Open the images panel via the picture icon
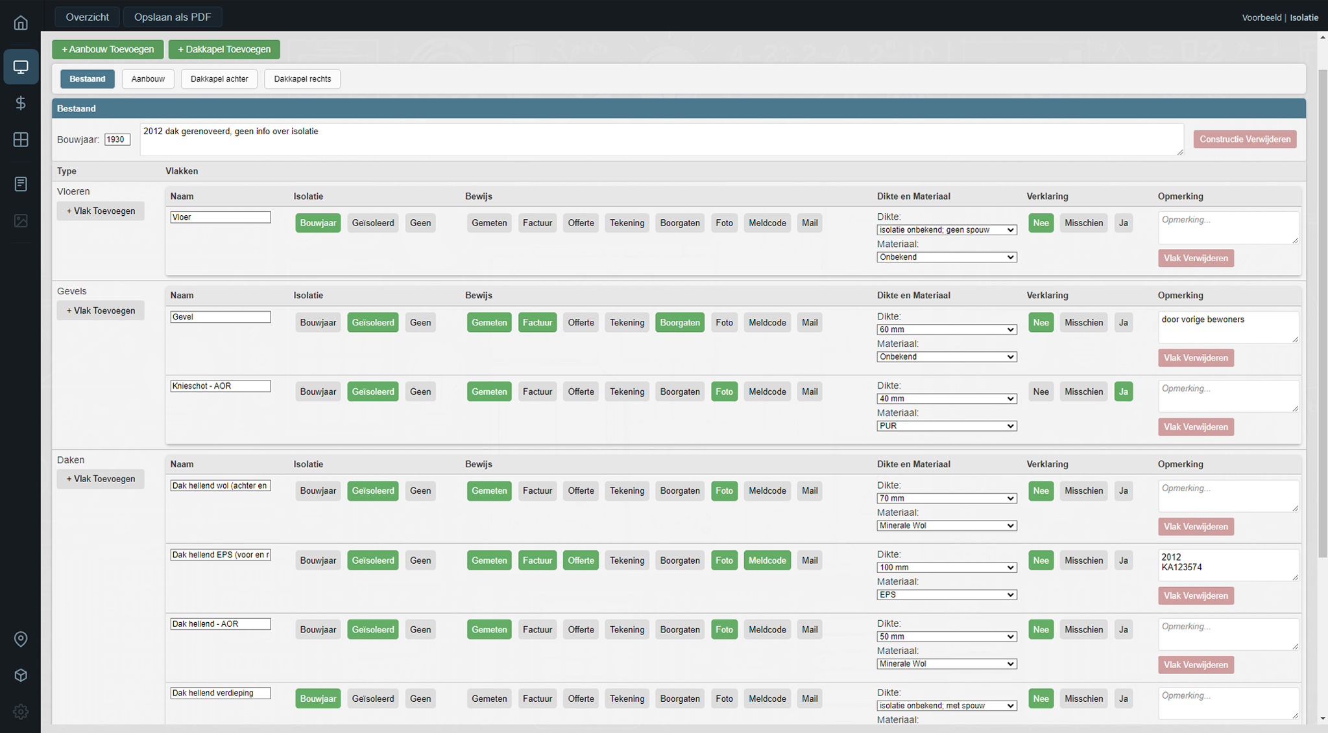The height and width of the screenshot is (733, 1328). [21, 220]
